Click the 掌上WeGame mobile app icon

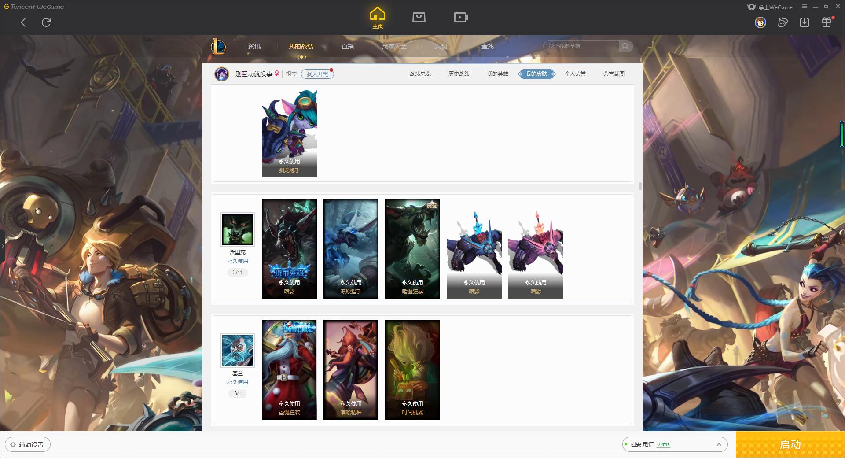click(x=770, y=7)
